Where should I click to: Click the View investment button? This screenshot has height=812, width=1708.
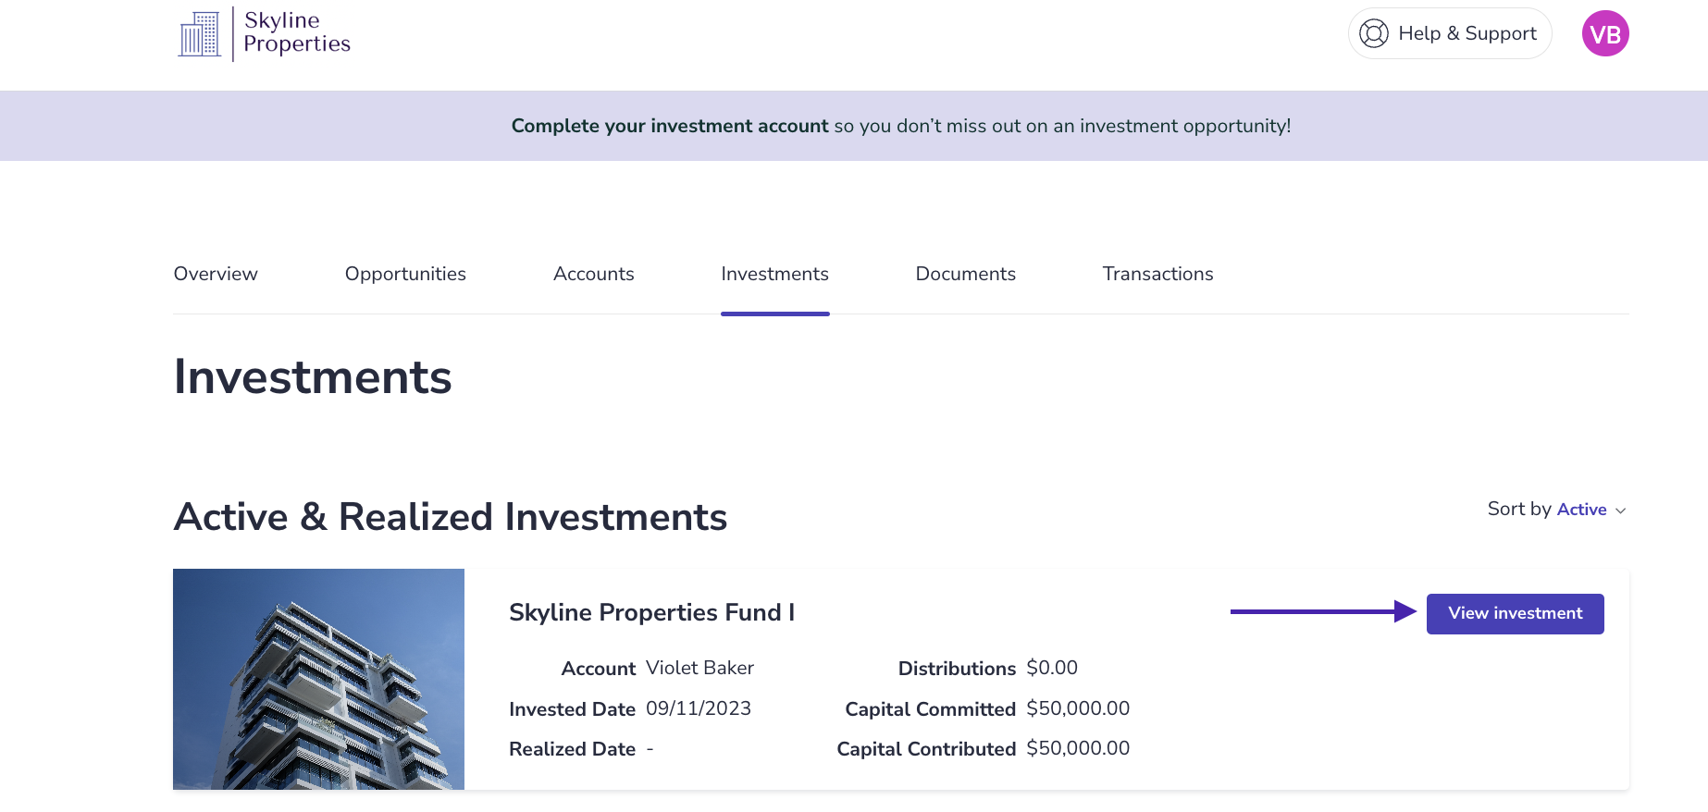click(1516, 614)
